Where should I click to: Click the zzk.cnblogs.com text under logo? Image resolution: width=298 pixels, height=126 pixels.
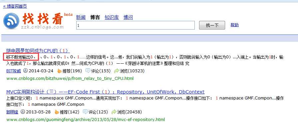coord(42,27)
